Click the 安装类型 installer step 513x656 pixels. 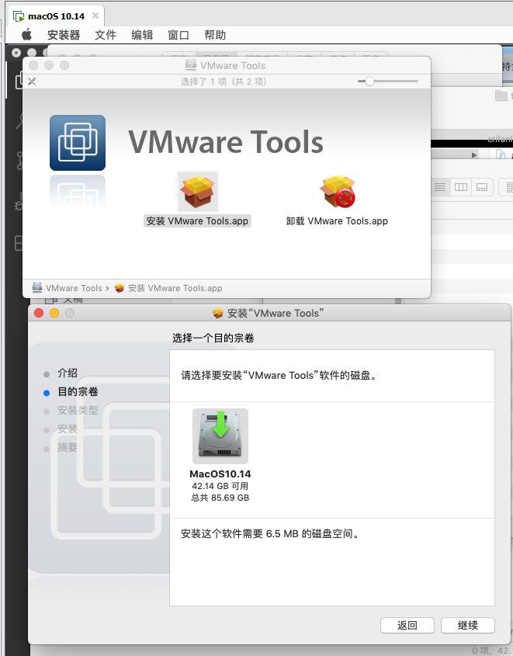(x=78, y=410)
